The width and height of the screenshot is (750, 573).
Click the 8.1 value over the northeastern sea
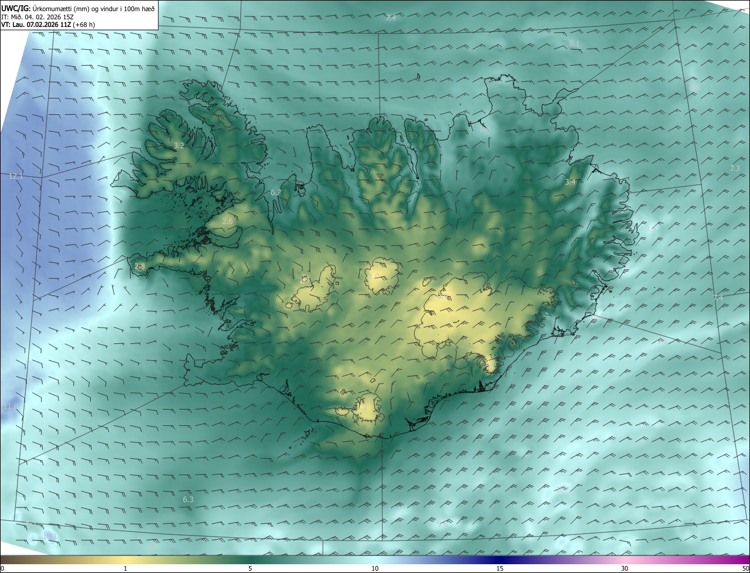pyautogui.click(x=574, y=44)
